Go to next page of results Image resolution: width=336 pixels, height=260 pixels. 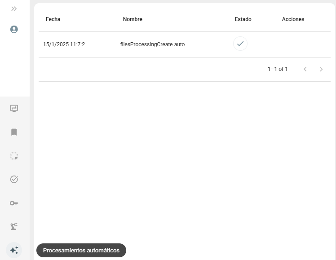[x=321, y=69]
